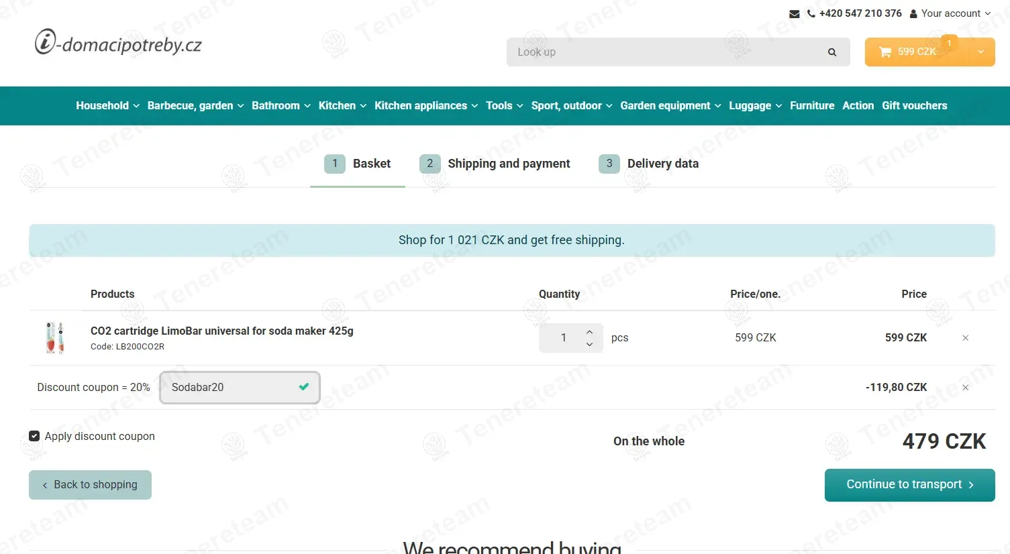
Task: Remove the Sodabar20 discount coupon
Action: click(965, 388)
